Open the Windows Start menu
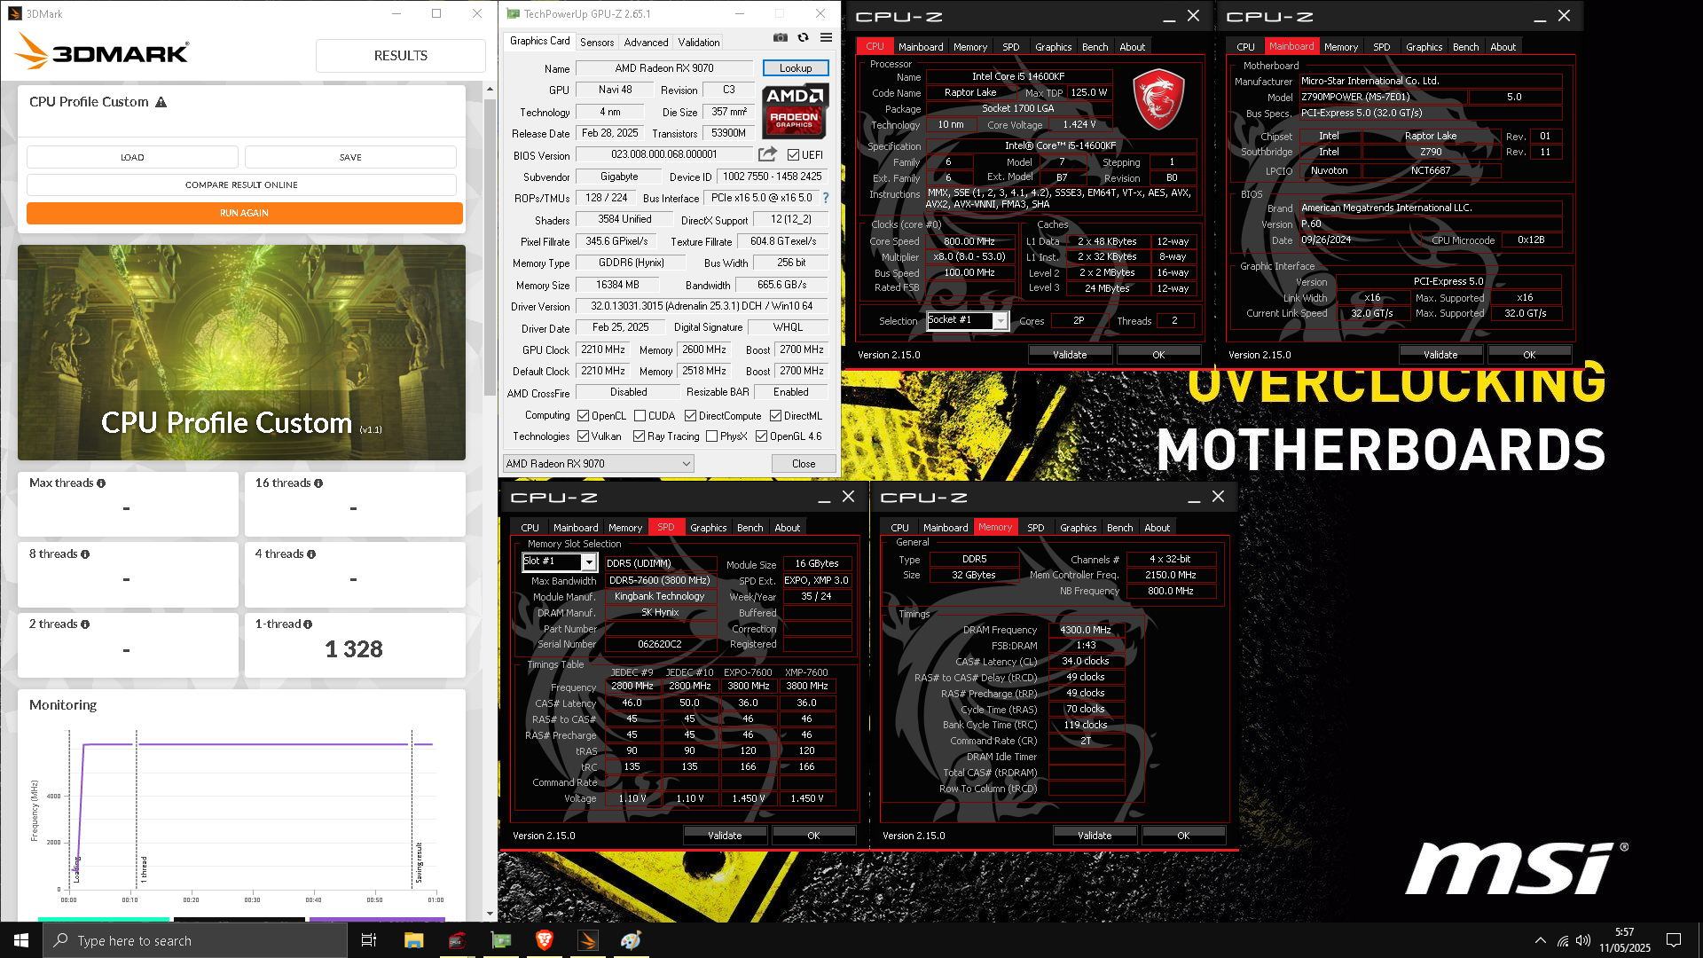Viewport: 1703px width, 958px height. [21, 940]
